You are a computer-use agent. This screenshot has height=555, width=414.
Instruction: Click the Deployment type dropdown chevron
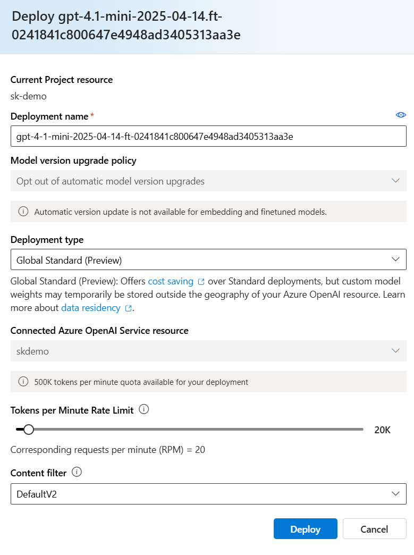(395, 259)
